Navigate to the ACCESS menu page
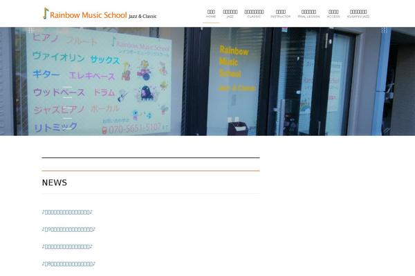Screen dimensions: 415x276 (333, 14)
